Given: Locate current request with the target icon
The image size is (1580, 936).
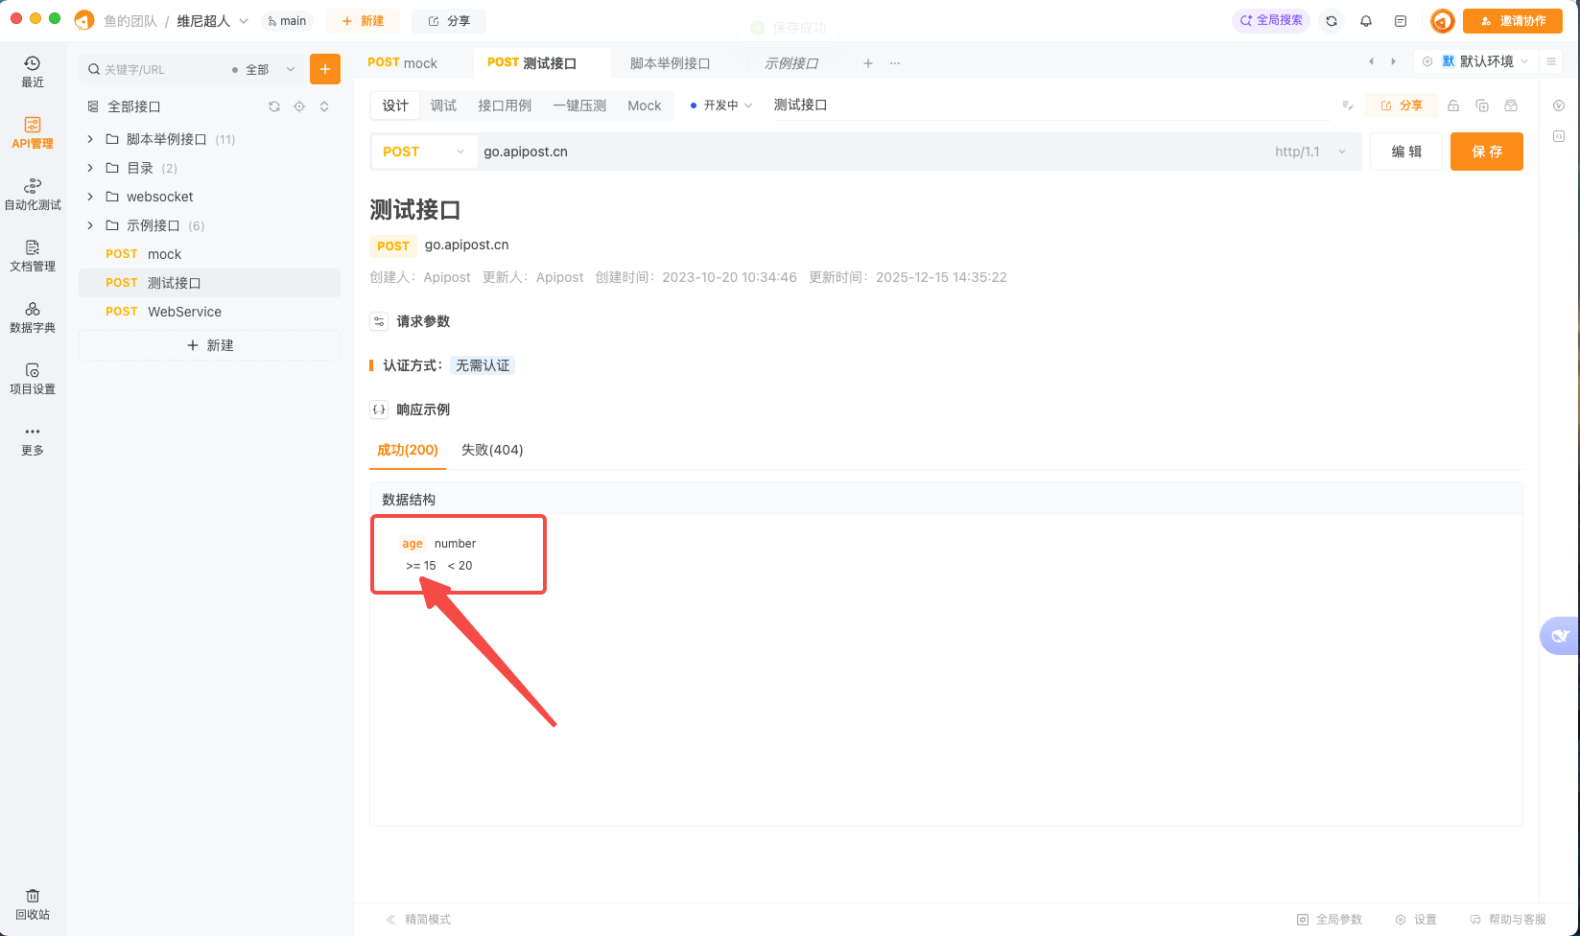Looking at the screenshot, I should 299,106.
